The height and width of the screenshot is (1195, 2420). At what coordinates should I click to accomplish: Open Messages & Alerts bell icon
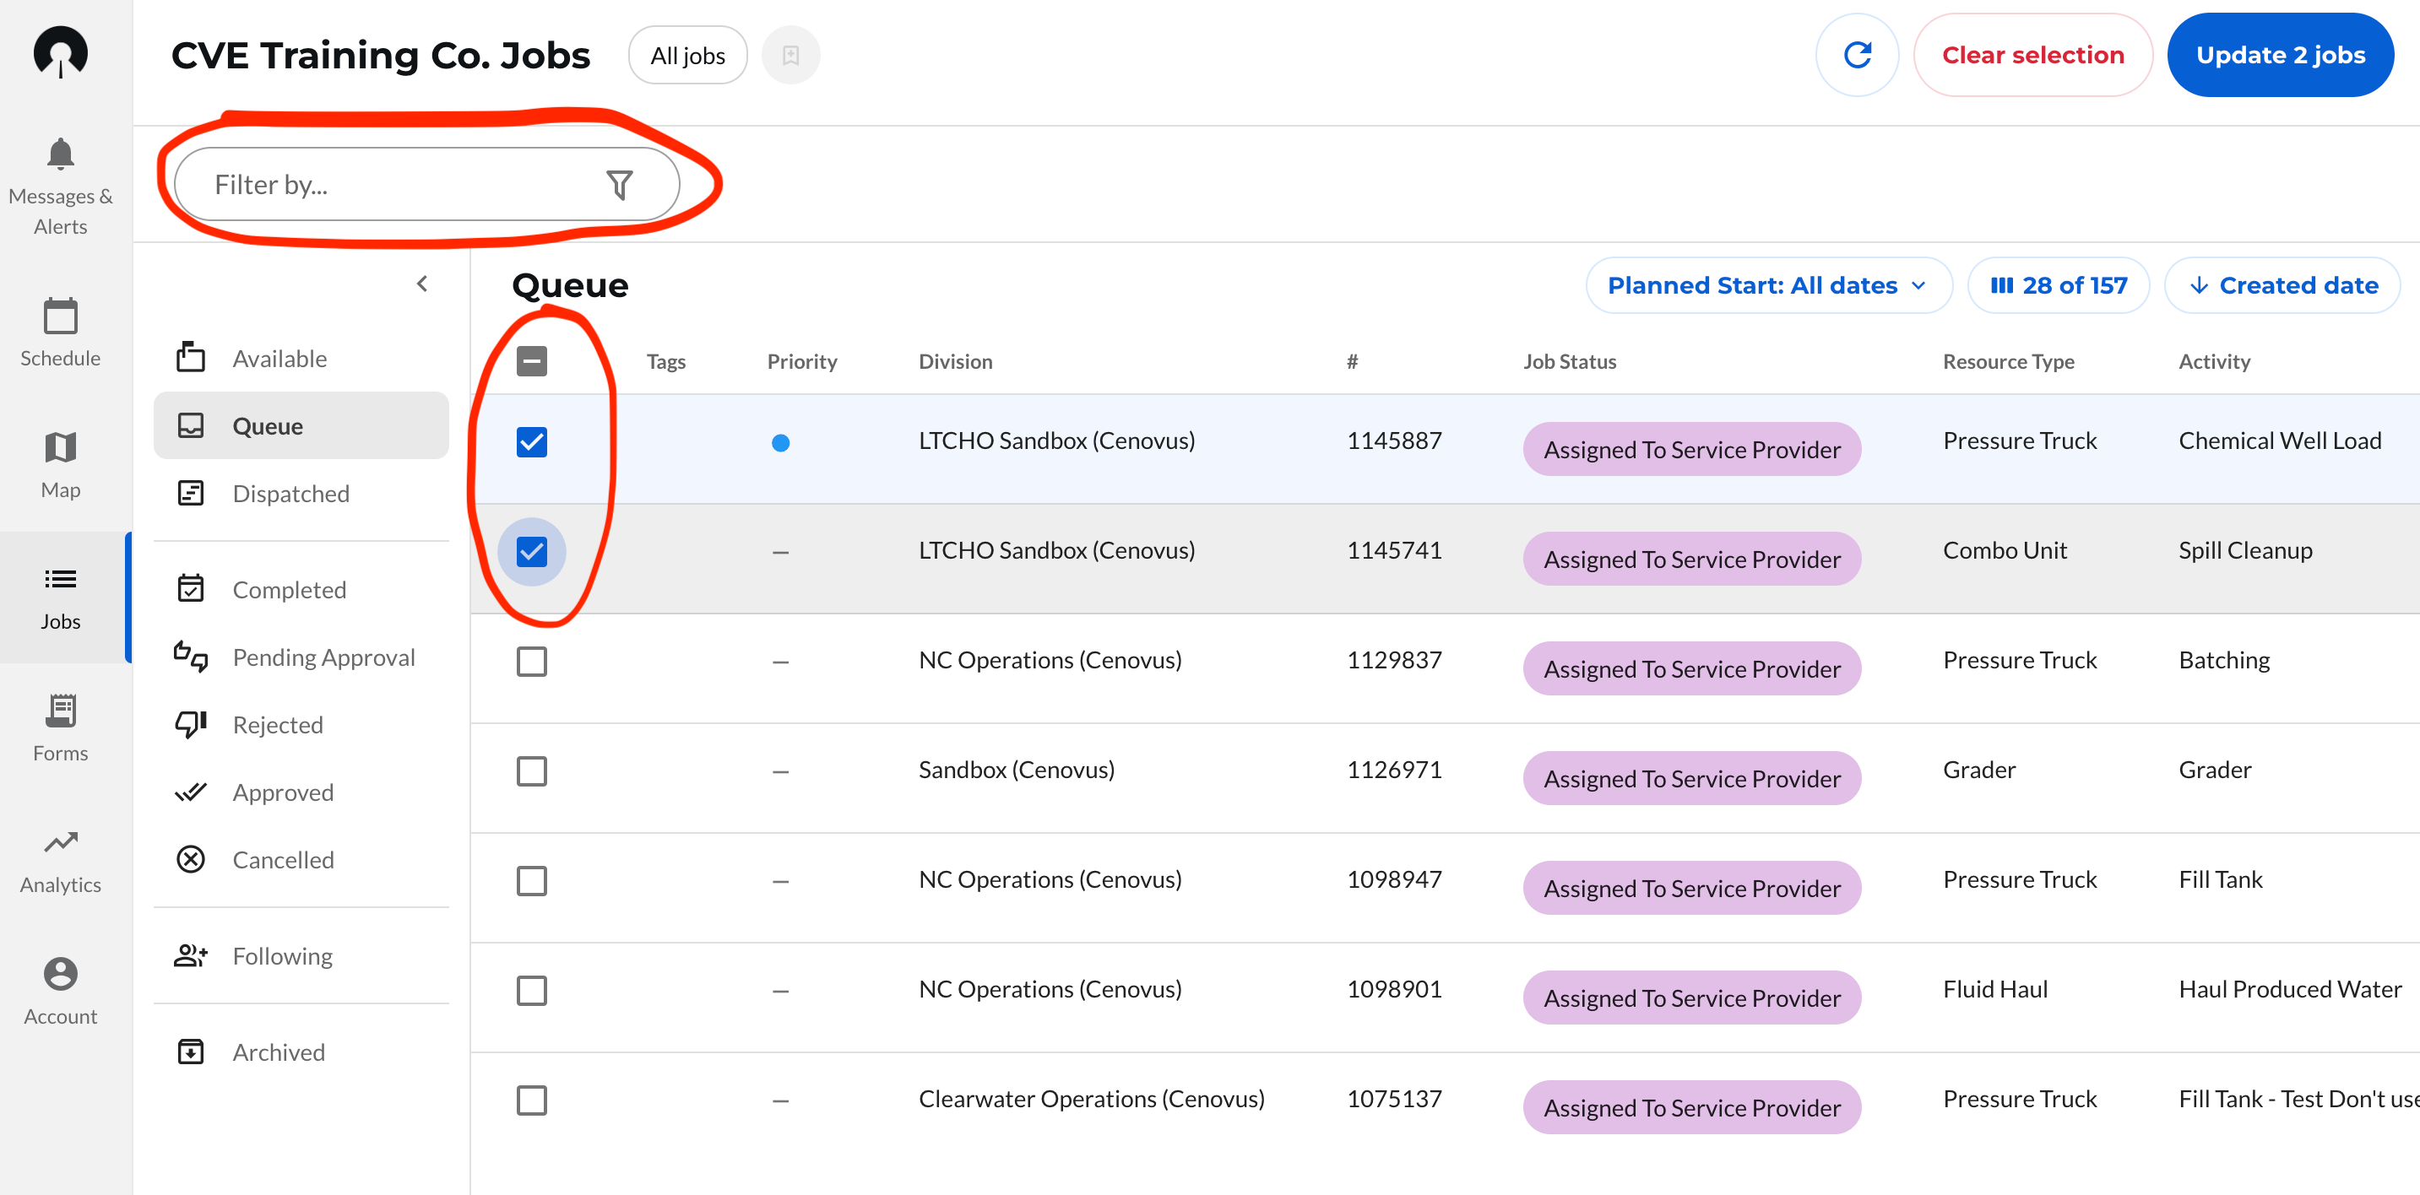coord(60,154)
